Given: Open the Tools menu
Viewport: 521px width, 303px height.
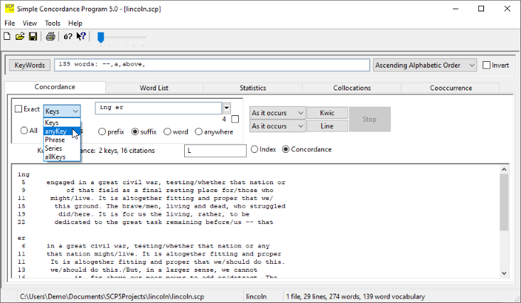Looking at the screenshot, I should click(x=53, y=23).
